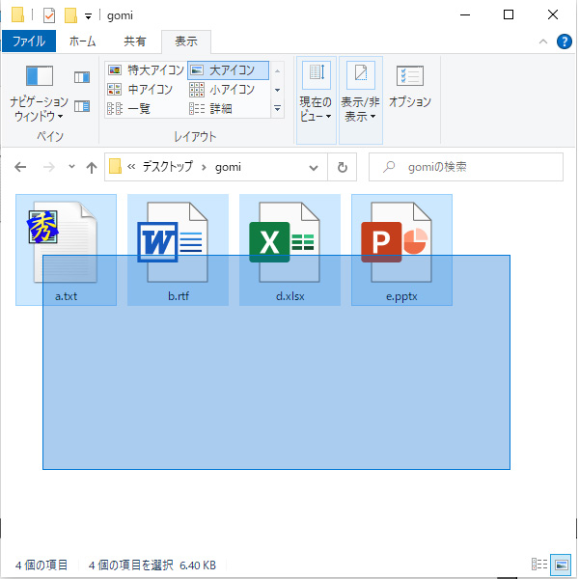
Task: Select the d.xlsx Excel file icon
Action: (284, 242)
